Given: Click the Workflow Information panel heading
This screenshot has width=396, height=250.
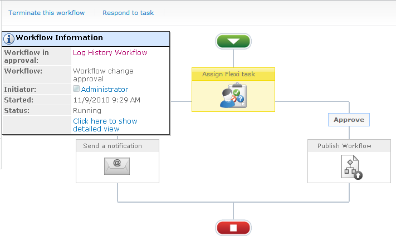Looking at the screenshot, I should [x=60, y=38].
